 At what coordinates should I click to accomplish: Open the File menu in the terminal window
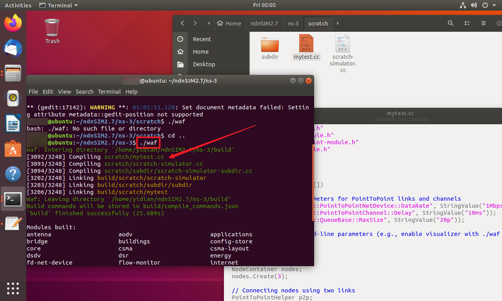click(33, 91)
